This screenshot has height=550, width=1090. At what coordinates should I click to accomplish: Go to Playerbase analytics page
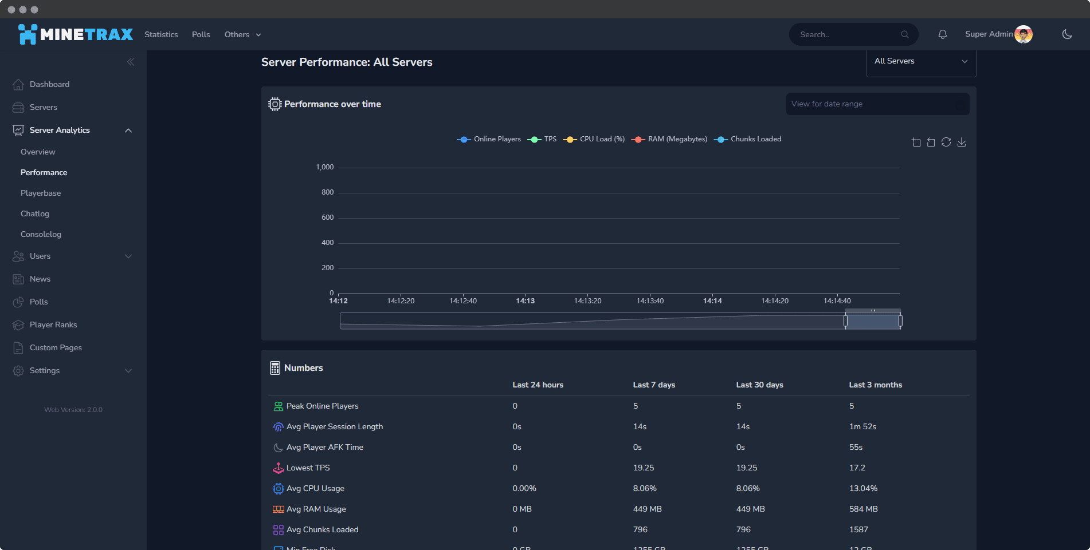tap(41, 193)
